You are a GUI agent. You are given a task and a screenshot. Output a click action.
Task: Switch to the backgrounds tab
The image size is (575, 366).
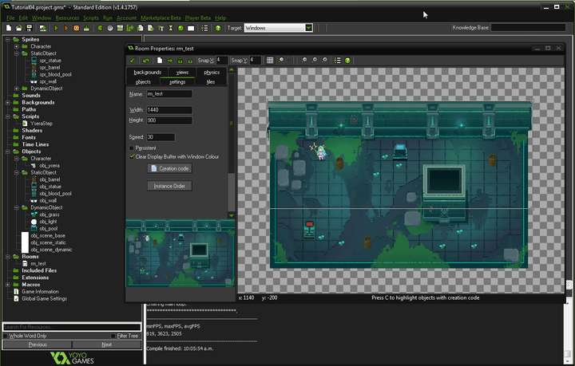pos(148,72)
